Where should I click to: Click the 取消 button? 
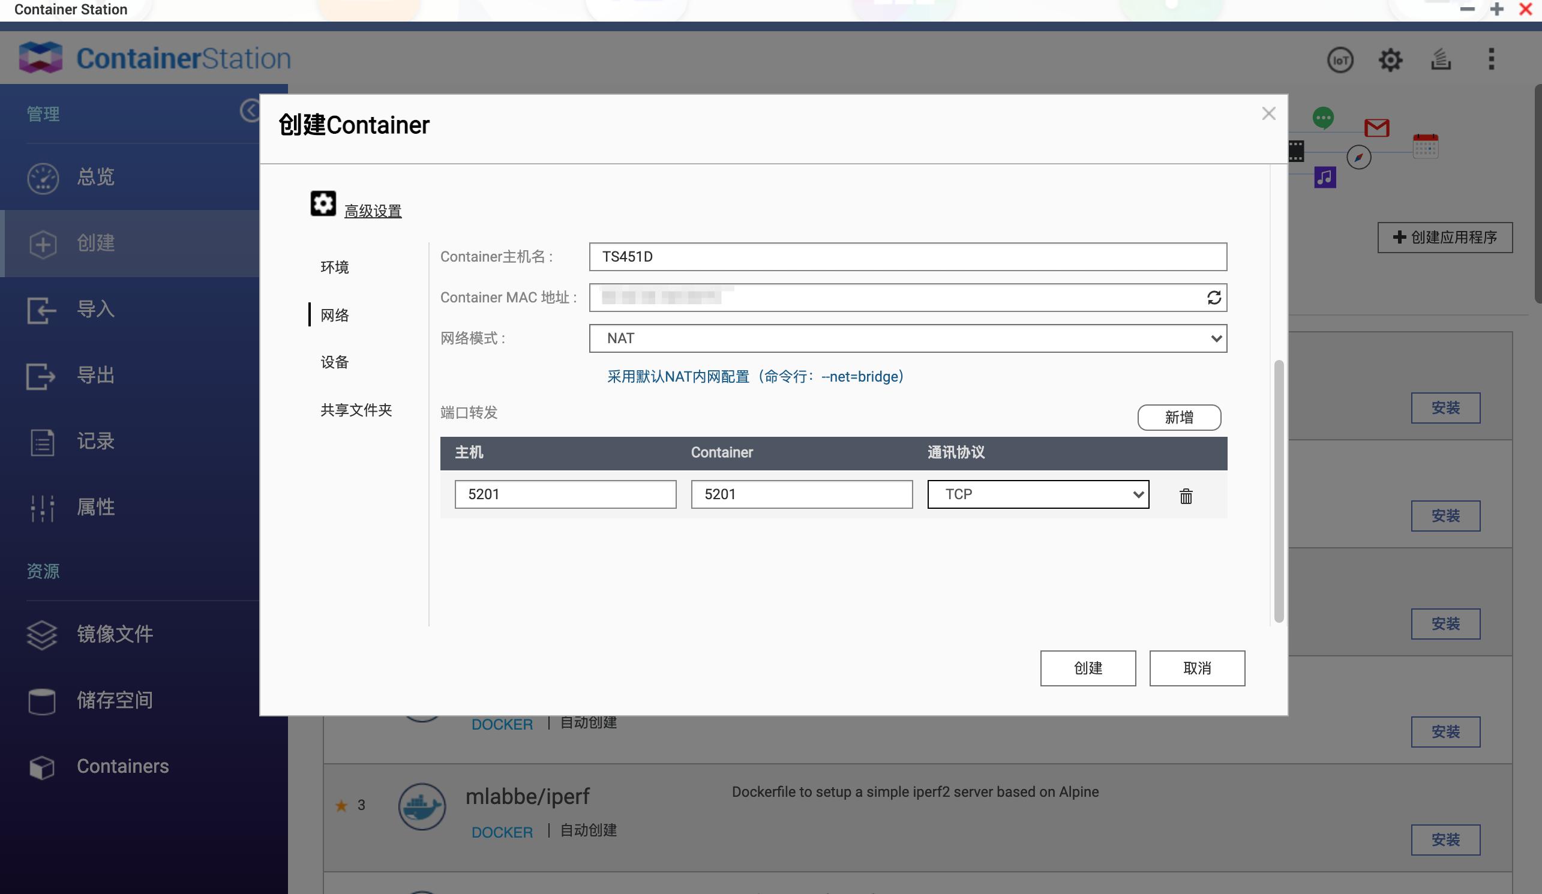coord(1196,668)
